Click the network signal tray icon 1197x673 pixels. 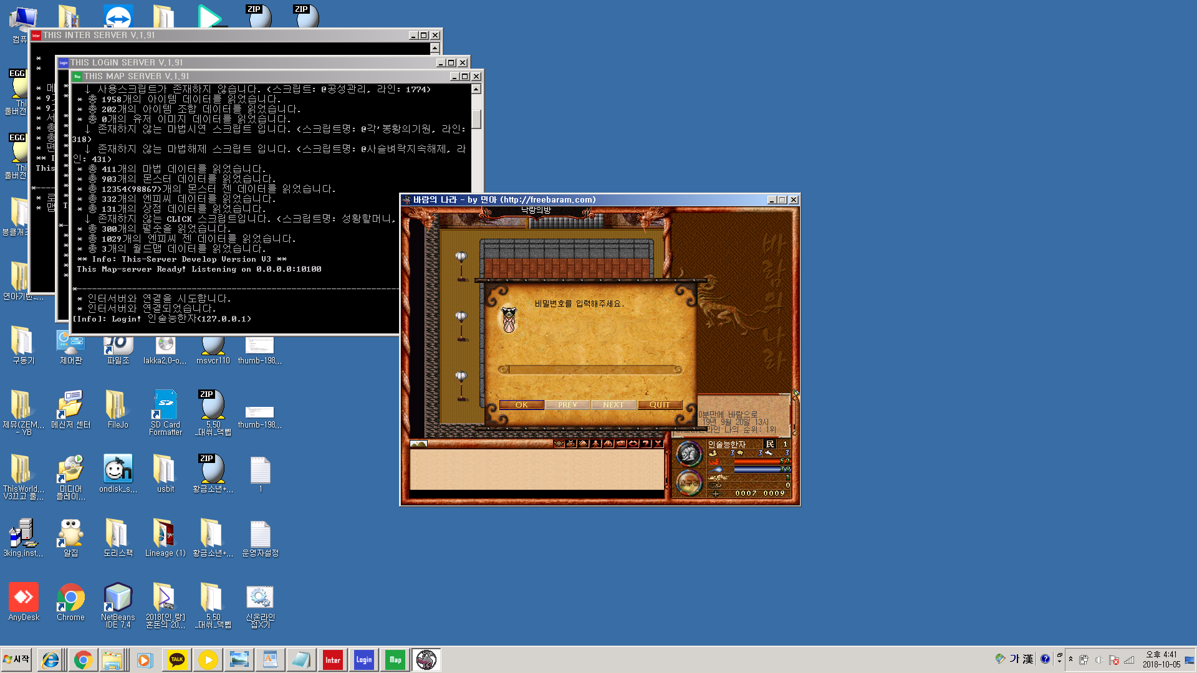(1129, 660)
